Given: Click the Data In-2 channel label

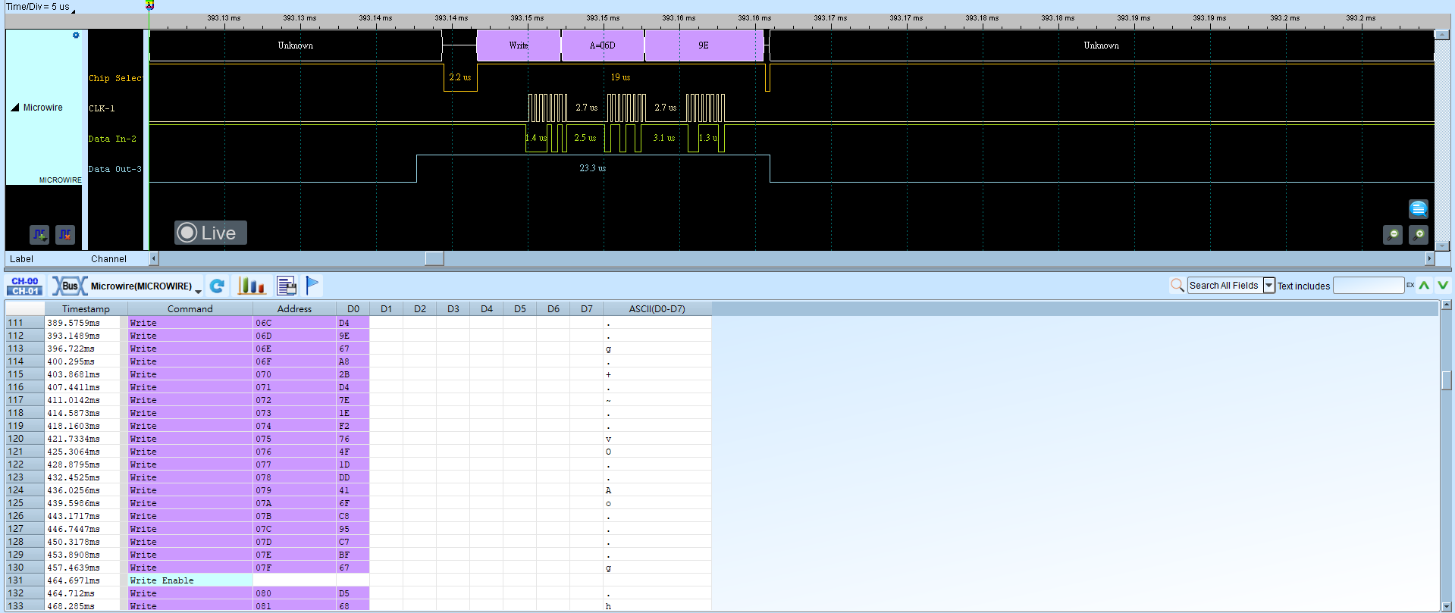Looking at the screenshot, I should (112, 139).
